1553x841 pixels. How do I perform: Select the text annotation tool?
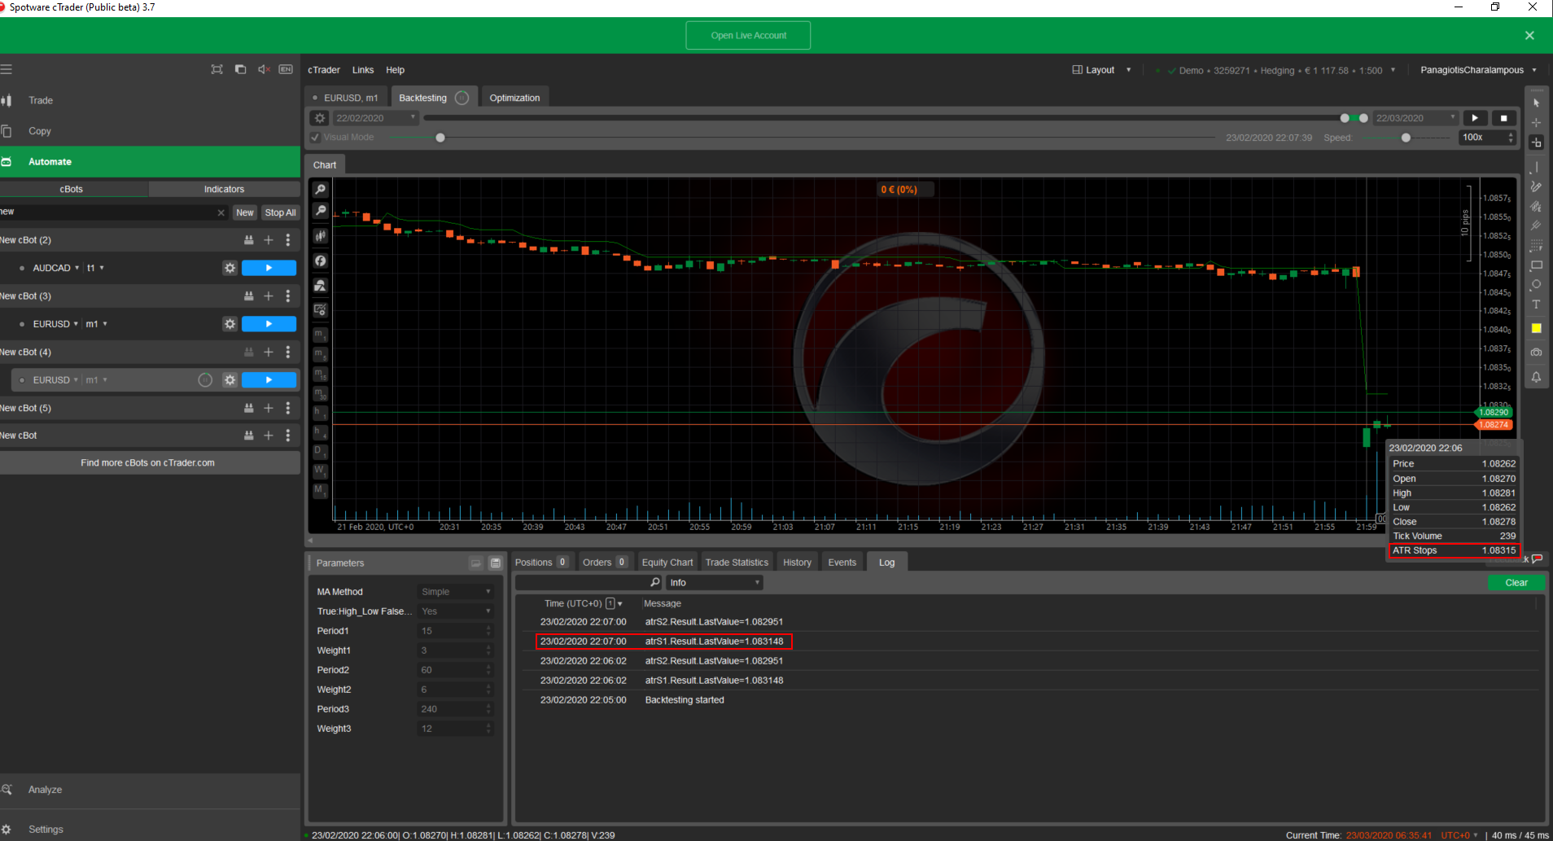[x=1536, y=304]
